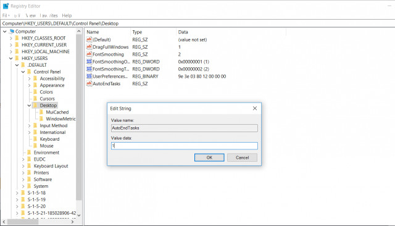The width and height of the screenshot is (395, 226).
Task: Click the MuiCached folder icon
Action: (x=41, y=112)
